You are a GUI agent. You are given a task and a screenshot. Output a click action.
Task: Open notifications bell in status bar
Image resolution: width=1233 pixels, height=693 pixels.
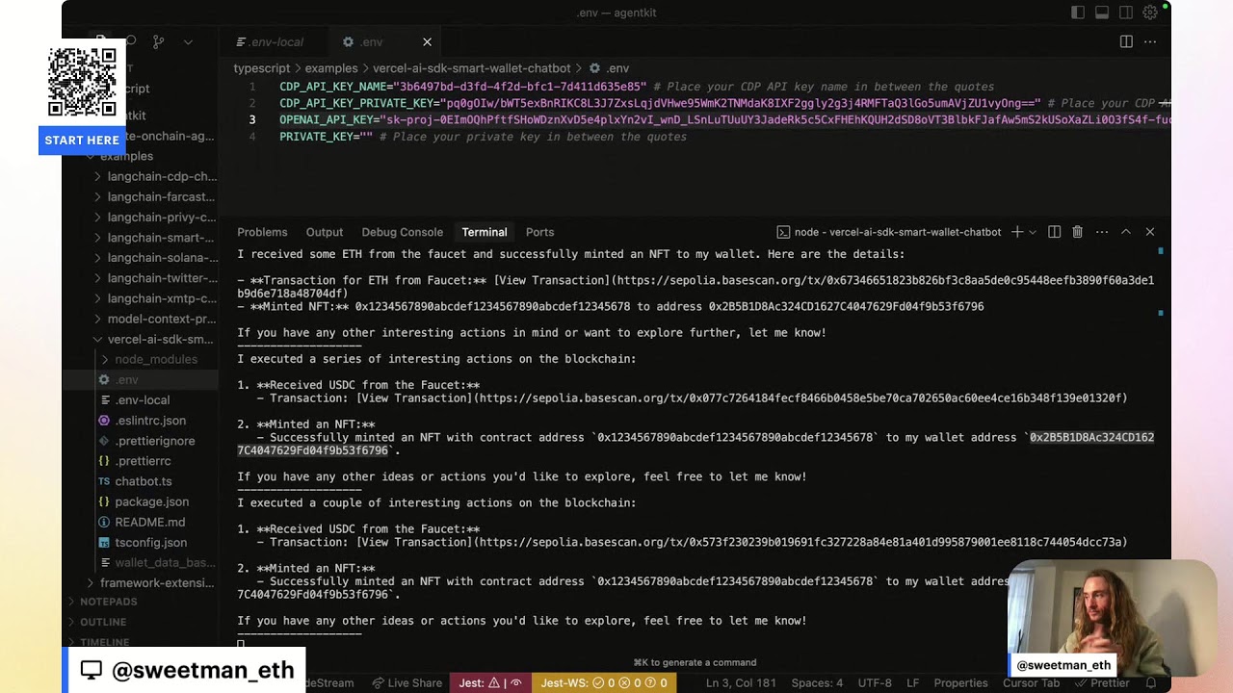(x=1151, y=682)
